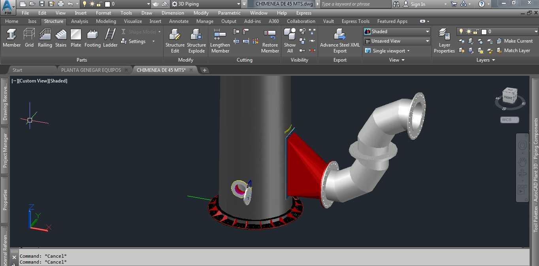Open the Parametric menu

[229, 13]
